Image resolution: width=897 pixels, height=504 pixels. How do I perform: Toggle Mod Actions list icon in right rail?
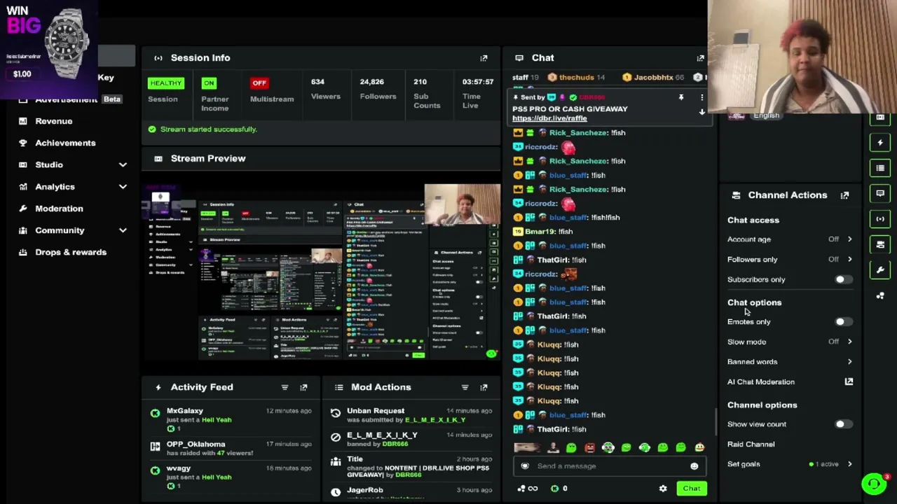880,168
